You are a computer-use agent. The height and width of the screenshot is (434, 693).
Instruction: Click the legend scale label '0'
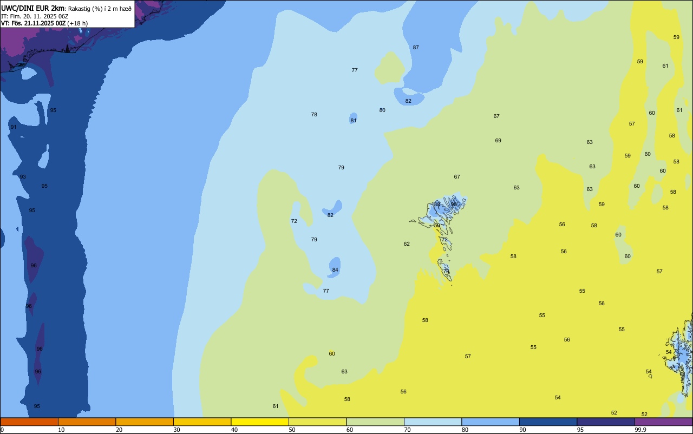[x=2, y=430]
